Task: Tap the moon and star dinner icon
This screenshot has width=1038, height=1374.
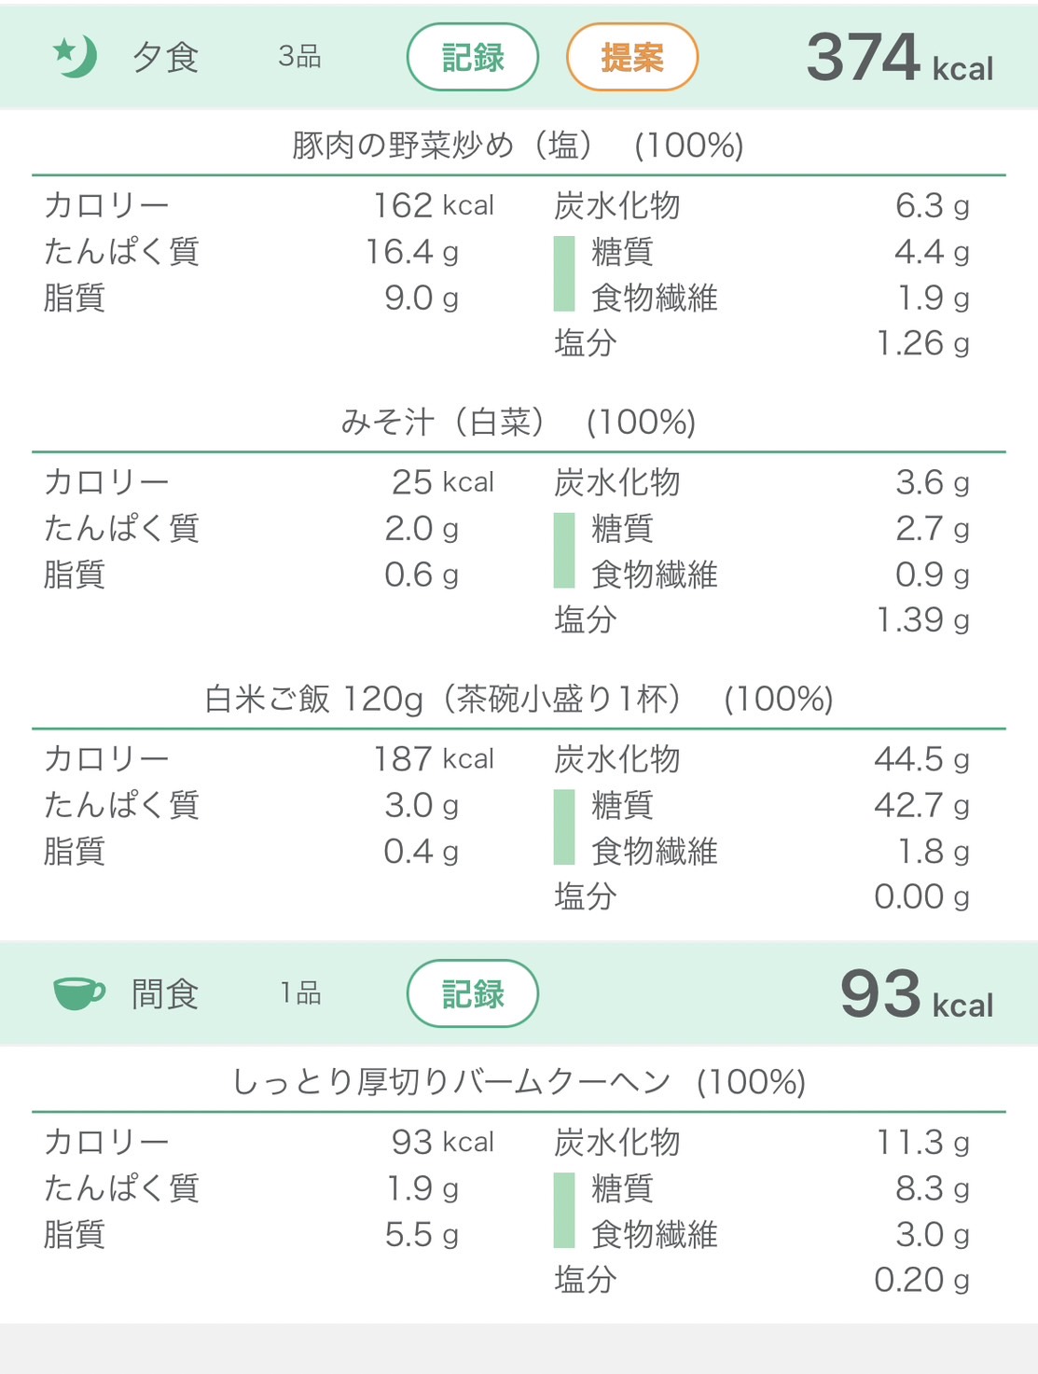Action: click(75, 57)
